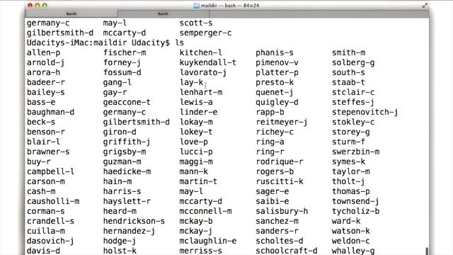453x255 pixels.
Task: Switch to the second bash tab
Action: [163, 13]
